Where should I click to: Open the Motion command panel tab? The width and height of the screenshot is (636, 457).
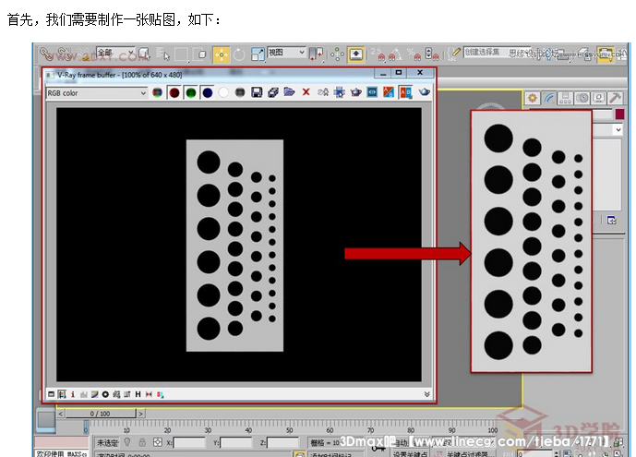click(x=582, y=98)
